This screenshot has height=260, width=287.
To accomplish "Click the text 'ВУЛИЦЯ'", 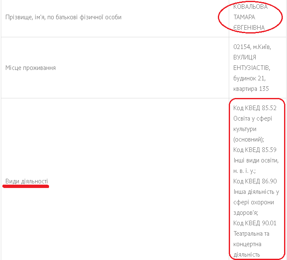I will (245, 57).
